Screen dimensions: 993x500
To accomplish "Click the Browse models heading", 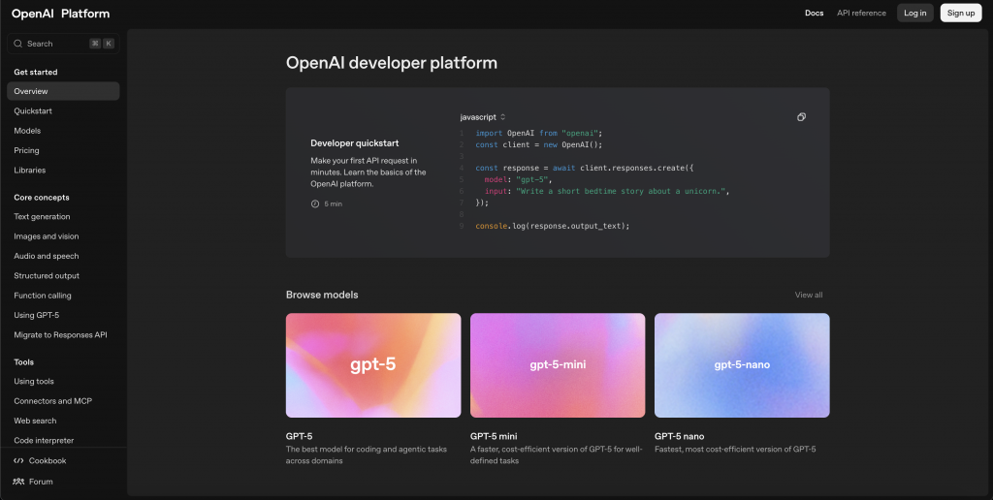I will coord(322,295).
